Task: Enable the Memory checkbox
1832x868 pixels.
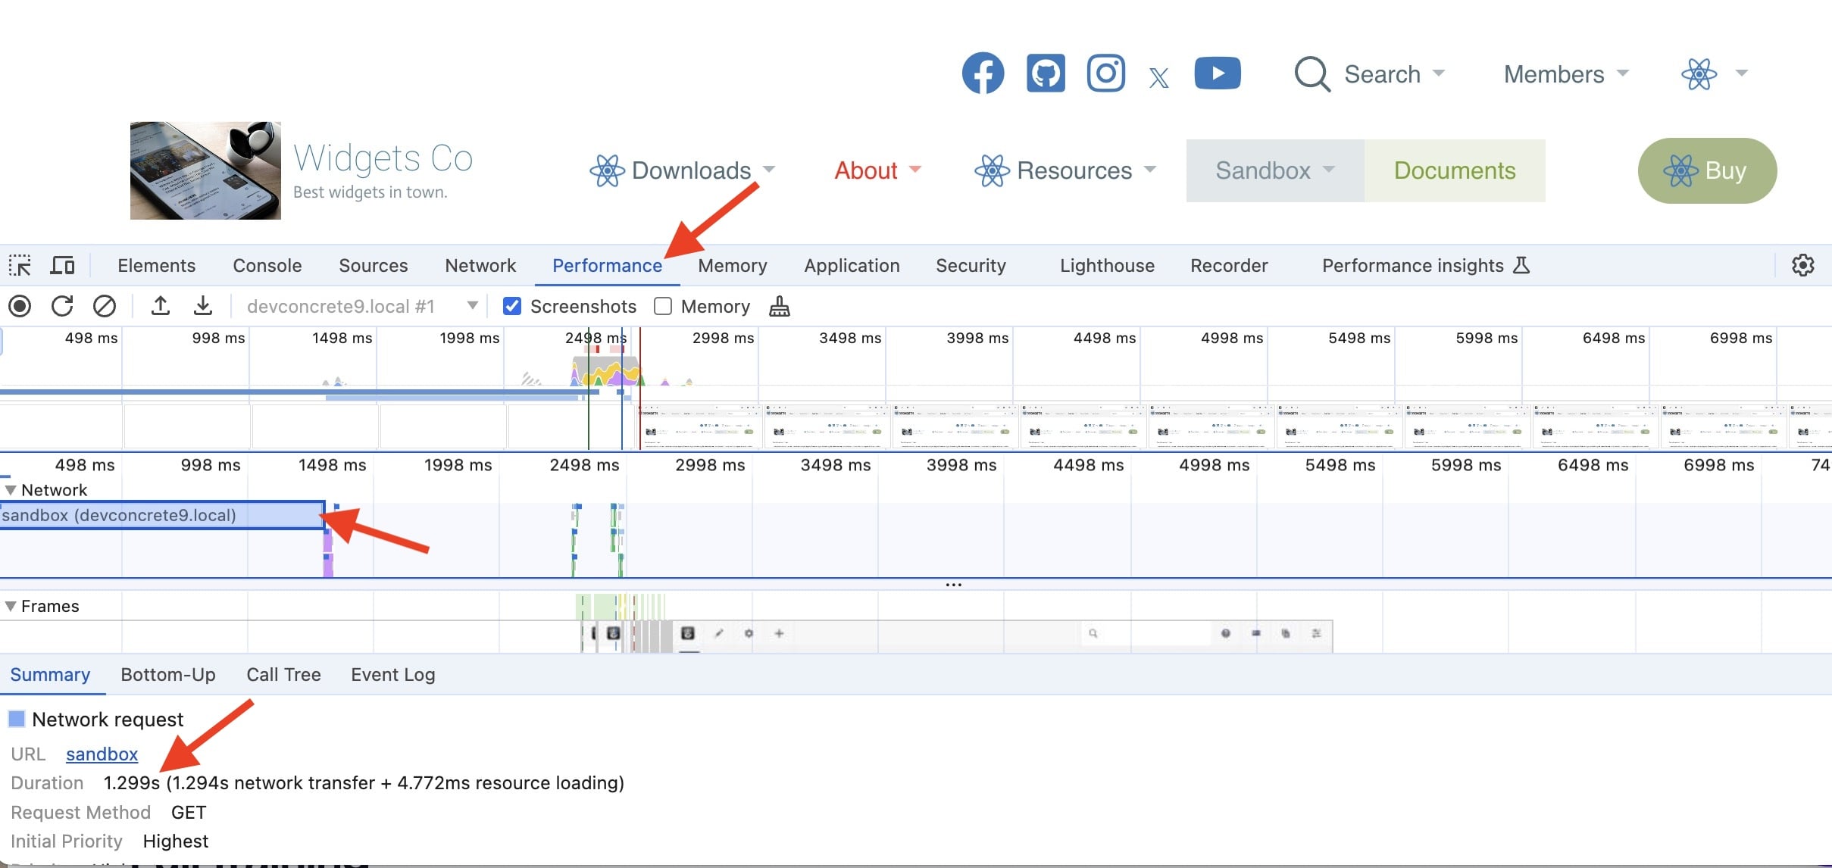Action: coord(663,306)
